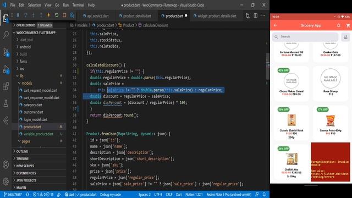Click the editor vertical scrollbar
This screenshot has height=198, width=352.
(268, 66)
